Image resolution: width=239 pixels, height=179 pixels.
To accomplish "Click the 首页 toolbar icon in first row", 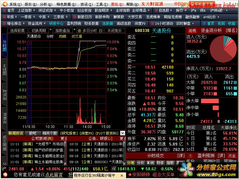I will [x=4, y=10].
